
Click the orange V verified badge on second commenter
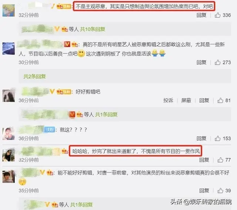coord(67,44)
